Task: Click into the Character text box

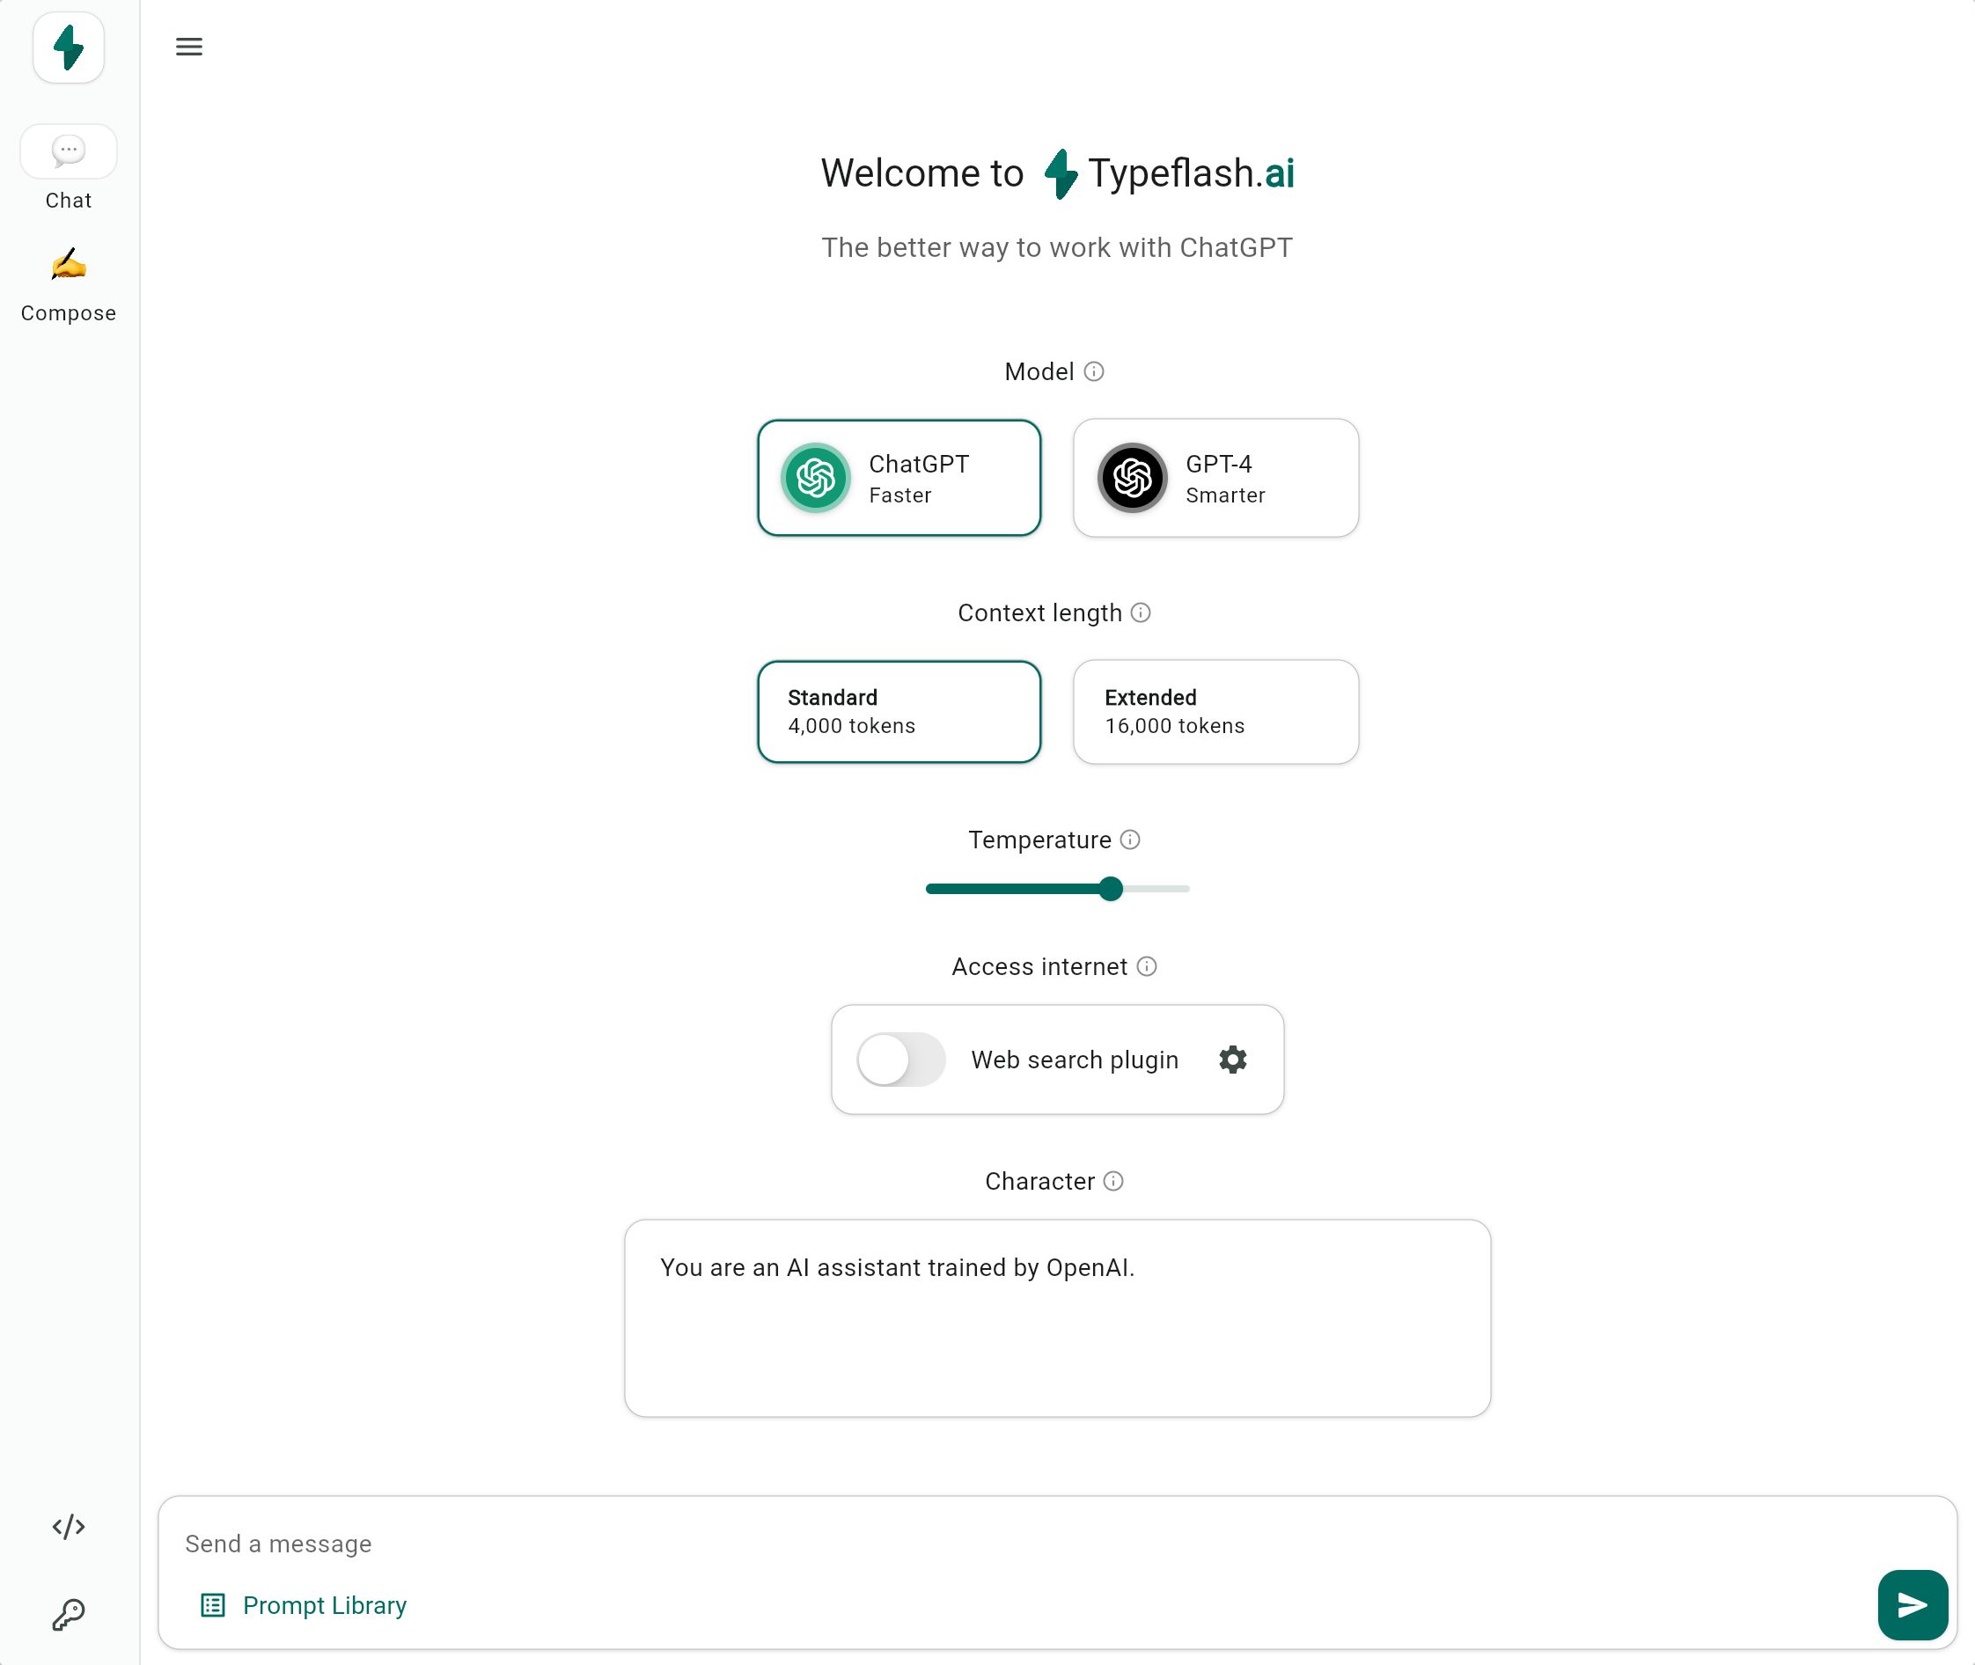Action: point(1057,1317)
